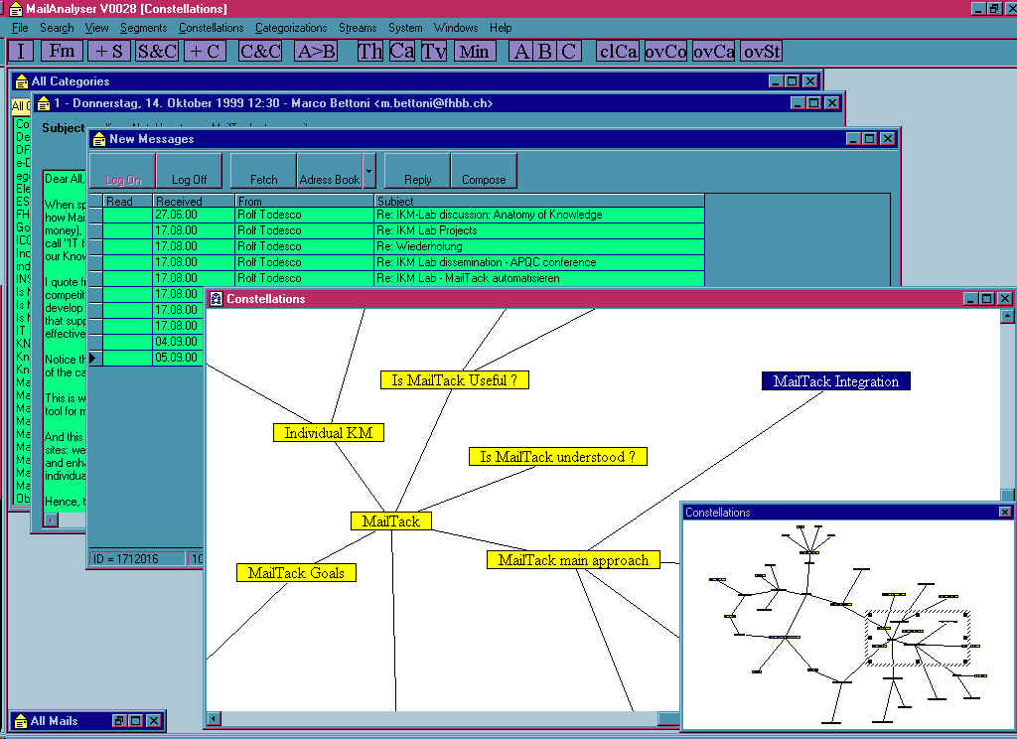This screenshot has width=1017, height=739.
Task: Select the ovSt toolbar button
Action: coord(762,52)
